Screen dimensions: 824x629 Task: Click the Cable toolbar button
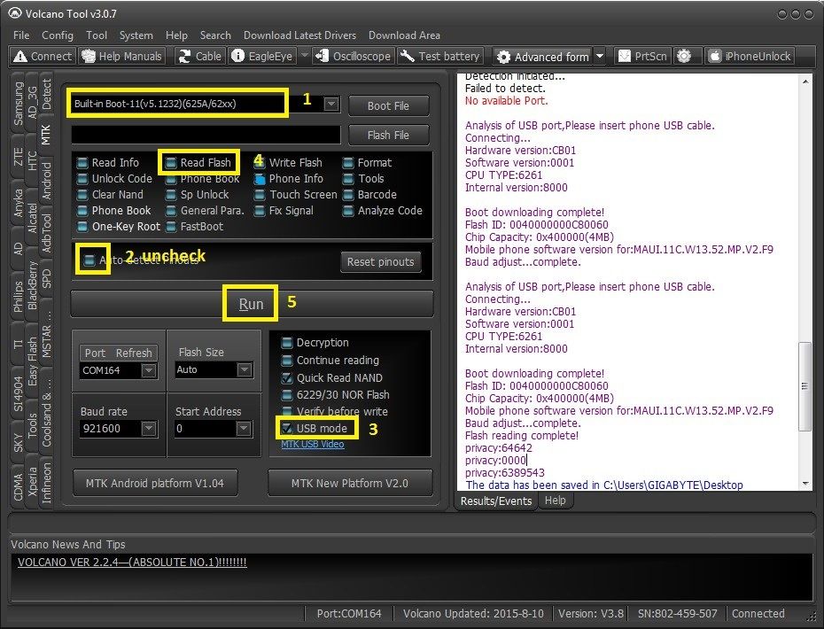pos(199,56)
